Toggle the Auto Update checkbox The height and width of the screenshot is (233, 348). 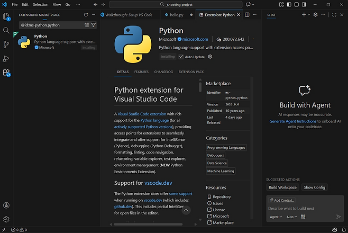pyautogui.click(x=181, y=57)
